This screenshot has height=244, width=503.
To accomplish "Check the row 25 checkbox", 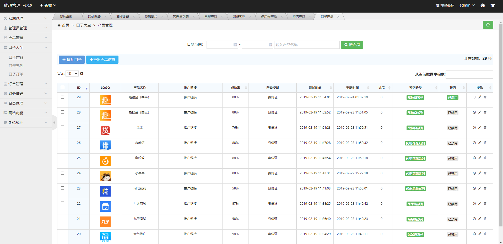I will coord(62,158).
